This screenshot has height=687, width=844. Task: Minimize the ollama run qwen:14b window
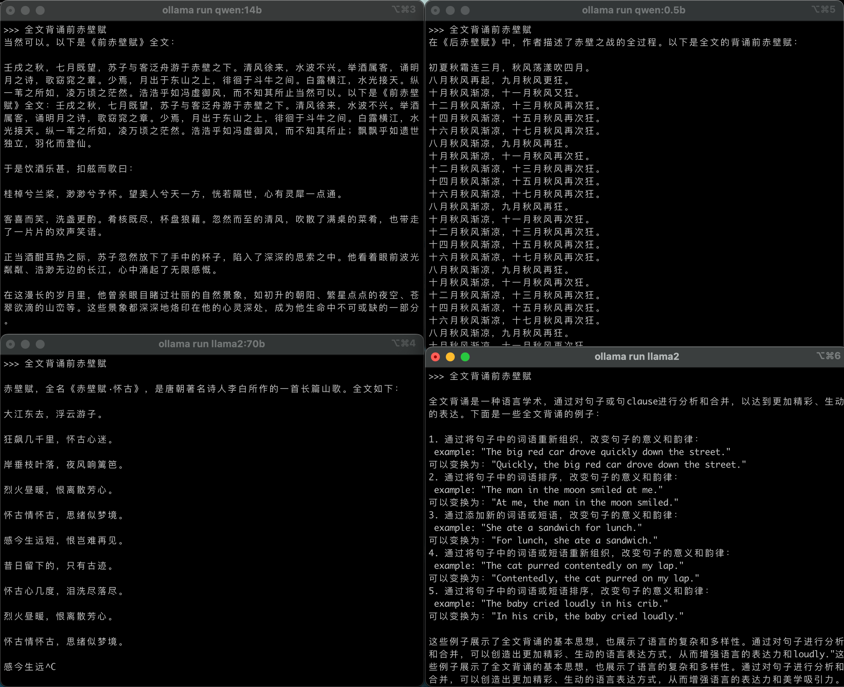[25, 10]
